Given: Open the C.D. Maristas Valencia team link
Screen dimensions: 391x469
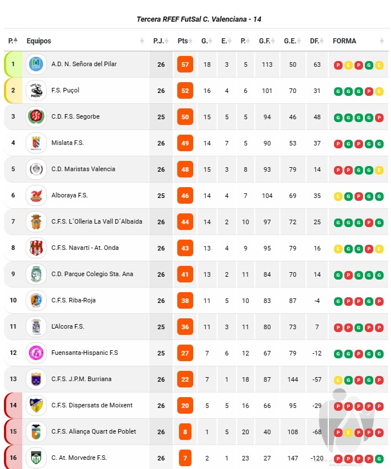Looking at the screenshot, I should 83,169.
